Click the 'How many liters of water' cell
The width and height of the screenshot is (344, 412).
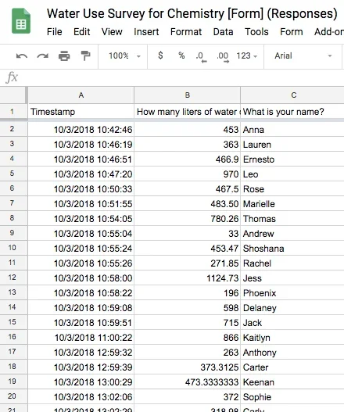pyautogui.click(x=188, y=112)
